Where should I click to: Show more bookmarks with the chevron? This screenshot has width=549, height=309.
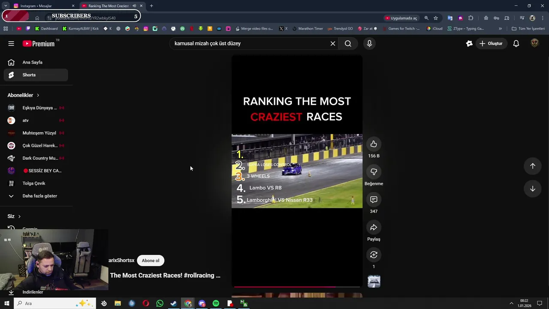500,29
